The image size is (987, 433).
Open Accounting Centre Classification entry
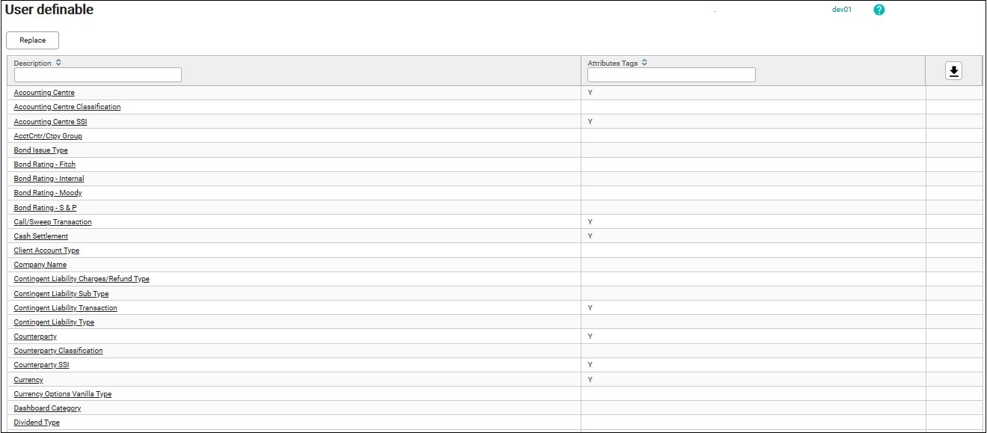(x=67, y=107)
